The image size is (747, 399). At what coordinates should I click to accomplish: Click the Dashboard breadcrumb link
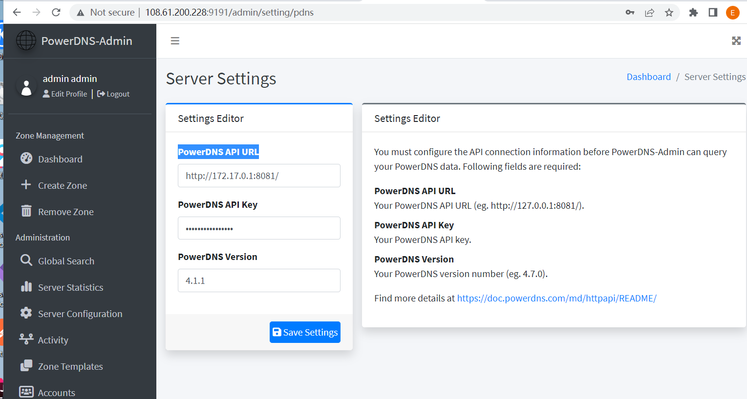[x=648, y=77]
